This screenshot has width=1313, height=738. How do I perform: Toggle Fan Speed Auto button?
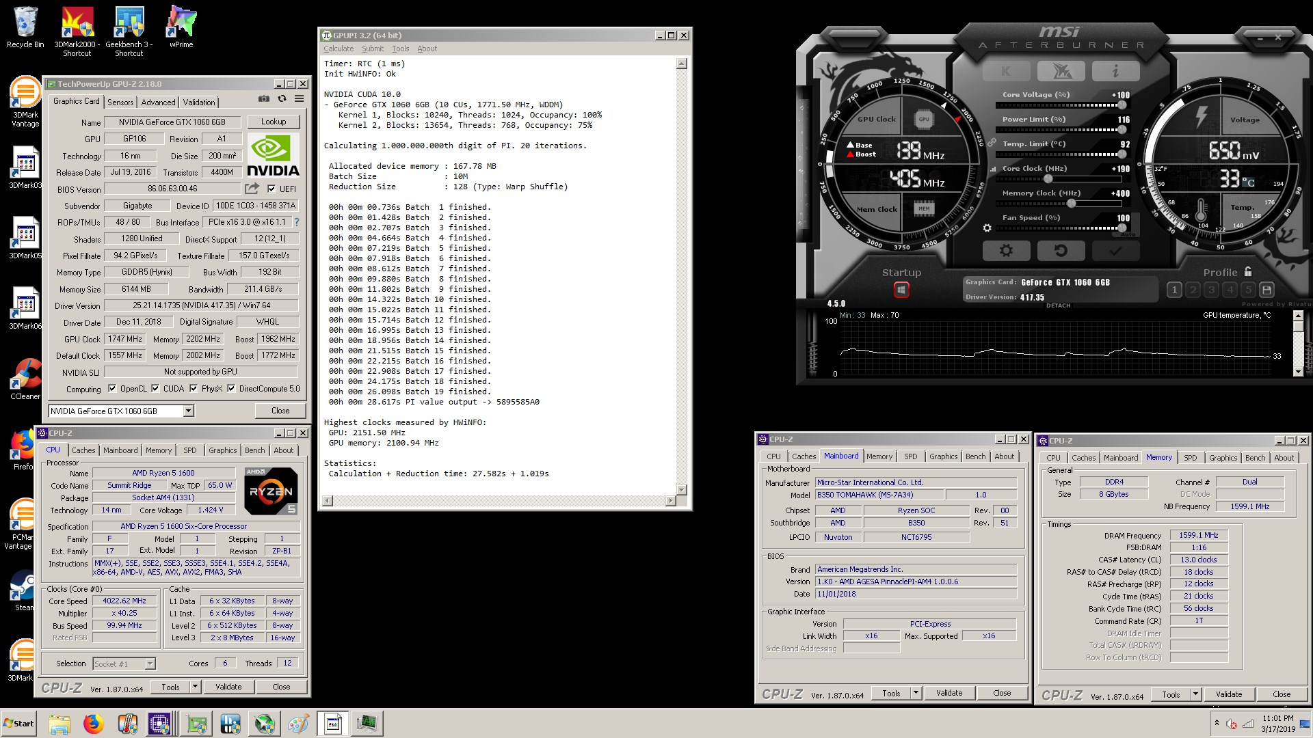(x=1128, y=234)
